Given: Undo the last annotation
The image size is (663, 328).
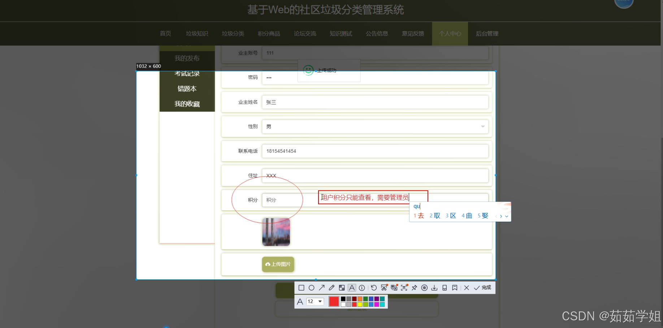Looking at the screenshot, I should [373, 288].
